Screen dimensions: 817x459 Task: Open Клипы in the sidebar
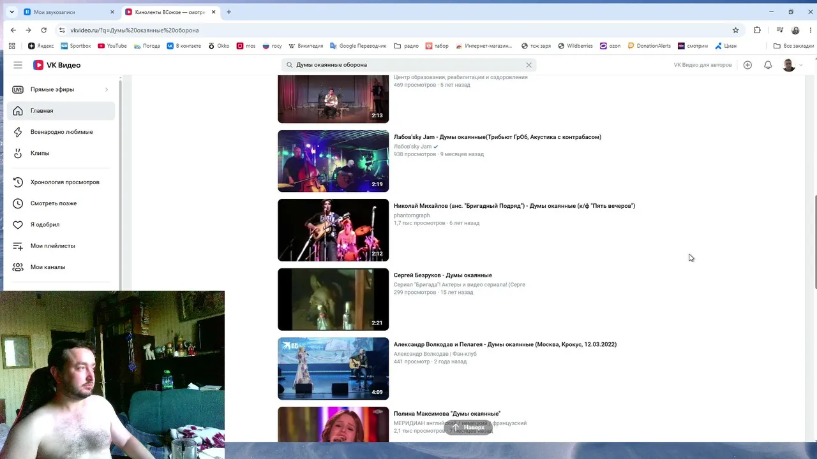(x=61, y=153)
